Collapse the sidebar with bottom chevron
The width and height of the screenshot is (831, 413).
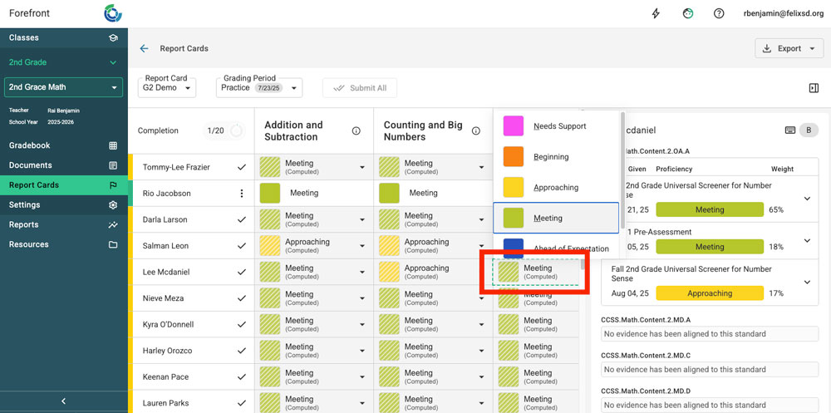(x=64, y=401)
